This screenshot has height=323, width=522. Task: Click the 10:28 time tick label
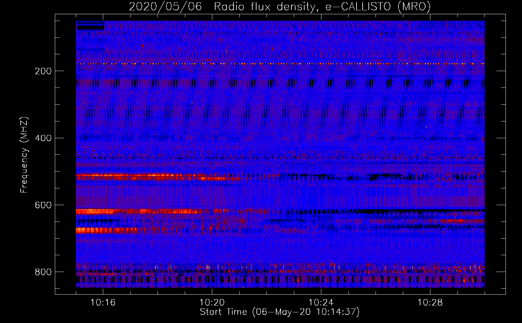(x=430, y=303)
